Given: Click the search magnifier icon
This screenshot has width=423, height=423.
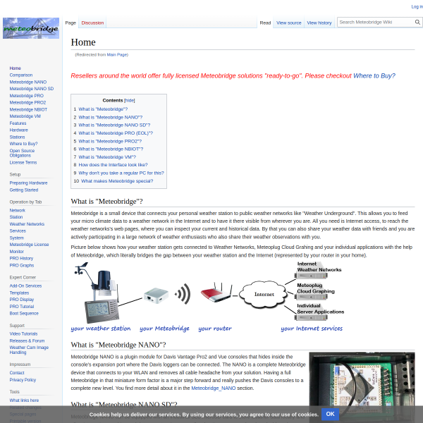Looking at the screenshot, I should pos(417,22).
